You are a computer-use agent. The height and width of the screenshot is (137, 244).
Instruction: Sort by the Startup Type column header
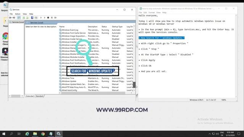(x=117, y=27)
